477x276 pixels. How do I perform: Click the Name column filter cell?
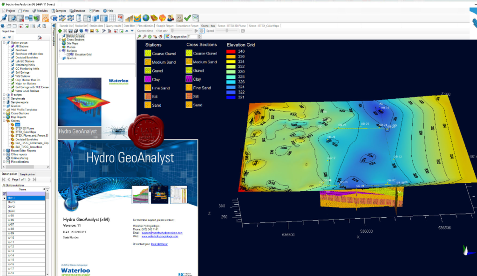26,193
